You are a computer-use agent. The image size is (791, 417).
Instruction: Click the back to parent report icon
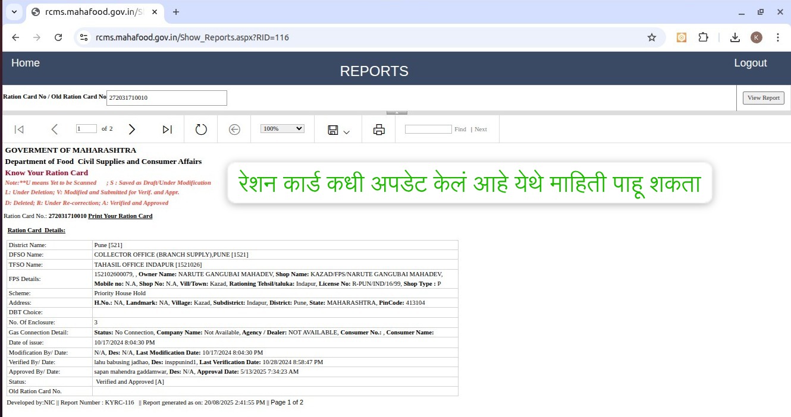coord(234,129)
